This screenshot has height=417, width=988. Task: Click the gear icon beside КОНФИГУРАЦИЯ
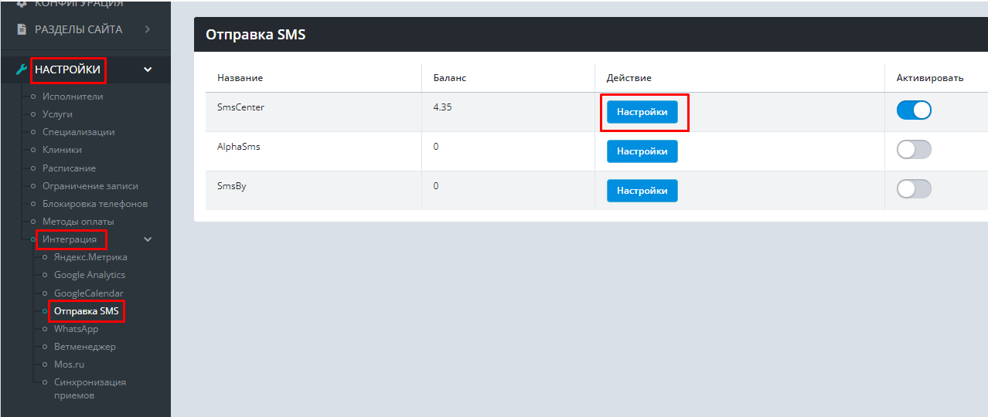tap(22, 4)
